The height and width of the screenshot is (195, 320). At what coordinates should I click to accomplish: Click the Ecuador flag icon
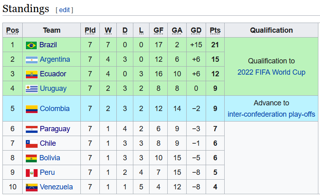pyautogui.click(x=32, y=74)
